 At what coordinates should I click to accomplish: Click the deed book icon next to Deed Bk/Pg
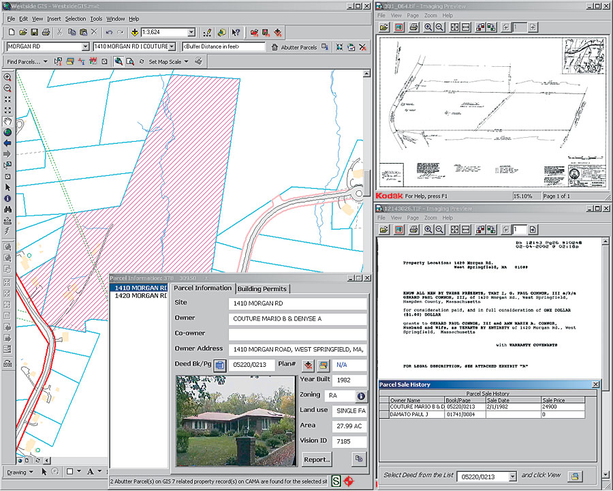pos(220,366)
